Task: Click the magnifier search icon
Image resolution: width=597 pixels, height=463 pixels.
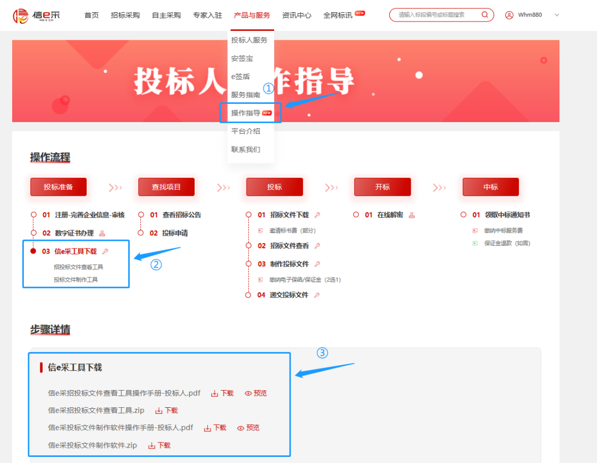Action: pyautogui.click(x=485, y=15)
